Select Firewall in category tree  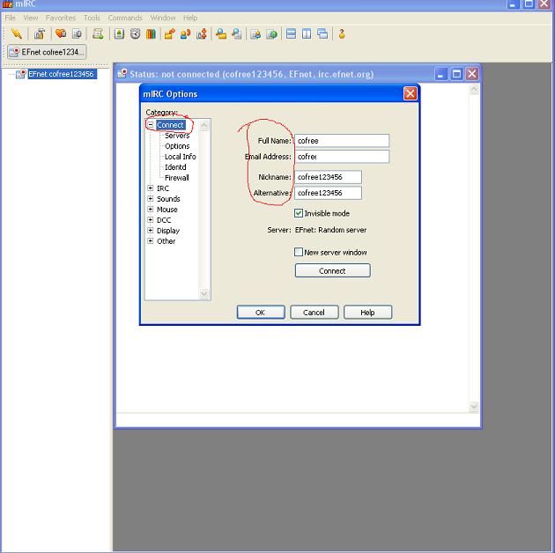[x=176, y=178]
